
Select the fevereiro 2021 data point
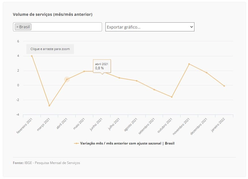32,56
